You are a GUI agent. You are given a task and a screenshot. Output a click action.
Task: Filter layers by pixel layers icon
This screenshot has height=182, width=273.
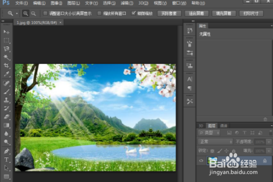coord(229,133)
